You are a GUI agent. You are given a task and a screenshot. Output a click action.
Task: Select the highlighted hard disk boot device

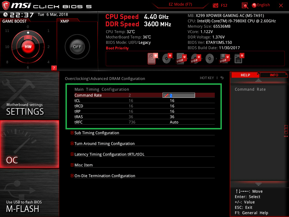pos(152,58)
